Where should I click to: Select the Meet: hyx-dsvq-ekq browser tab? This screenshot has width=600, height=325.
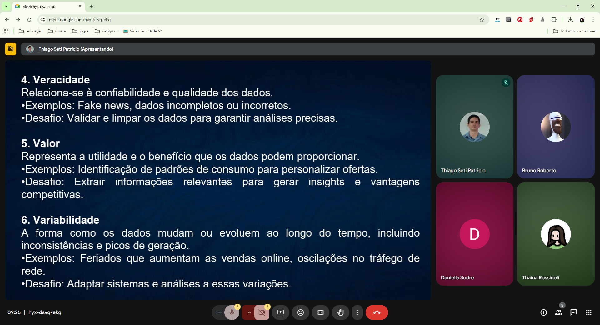pyautogui.click(x=48, y=6)
